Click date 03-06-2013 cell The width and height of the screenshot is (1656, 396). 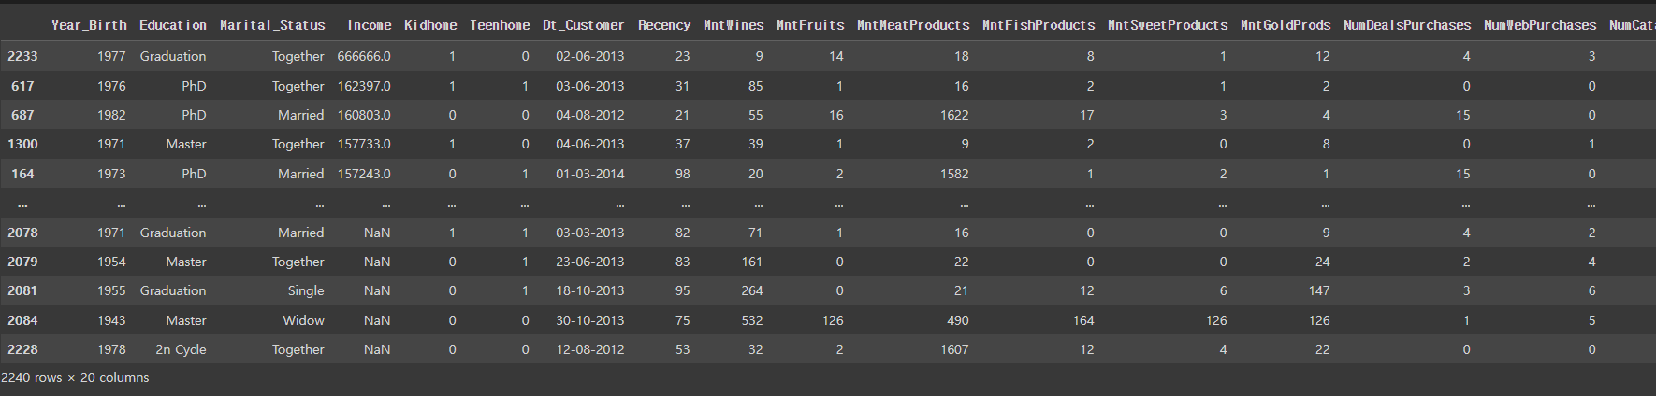[x=589, y=86]
